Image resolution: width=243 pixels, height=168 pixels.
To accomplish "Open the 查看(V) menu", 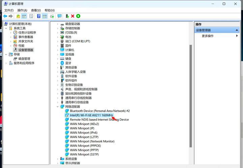I will click(x=36, y=10).
